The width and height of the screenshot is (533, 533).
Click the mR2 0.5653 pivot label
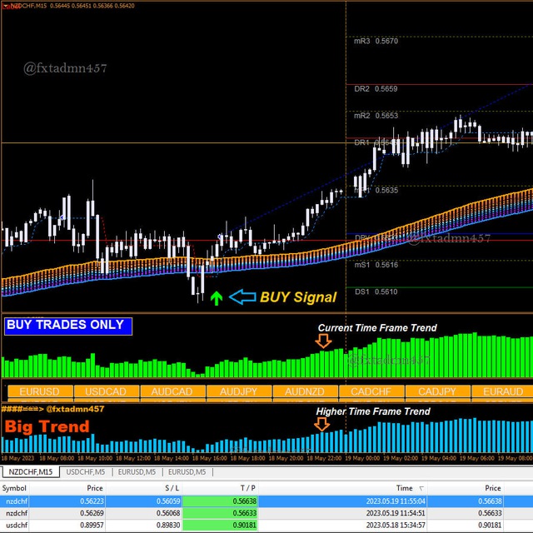[x=376, y=116]
